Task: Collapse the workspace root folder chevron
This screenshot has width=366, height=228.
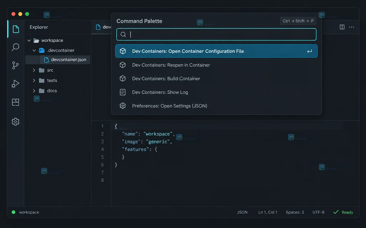Action: click(29, 41)
